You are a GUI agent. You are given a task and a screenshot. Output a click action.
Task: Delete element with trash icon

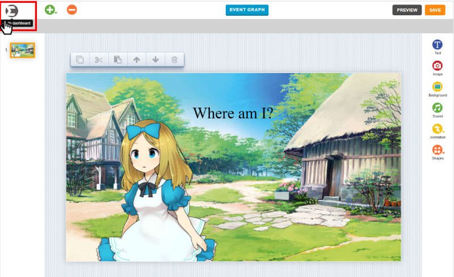[x=174, y=59]
